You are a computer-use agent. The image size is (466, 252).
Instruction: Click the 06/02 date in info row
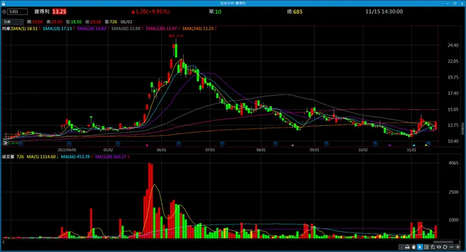point(127,22)
